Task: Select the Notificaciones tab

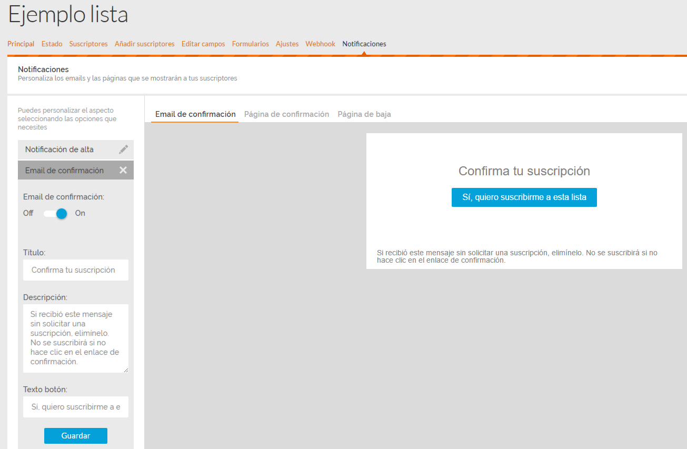Action: coord(364,44)
